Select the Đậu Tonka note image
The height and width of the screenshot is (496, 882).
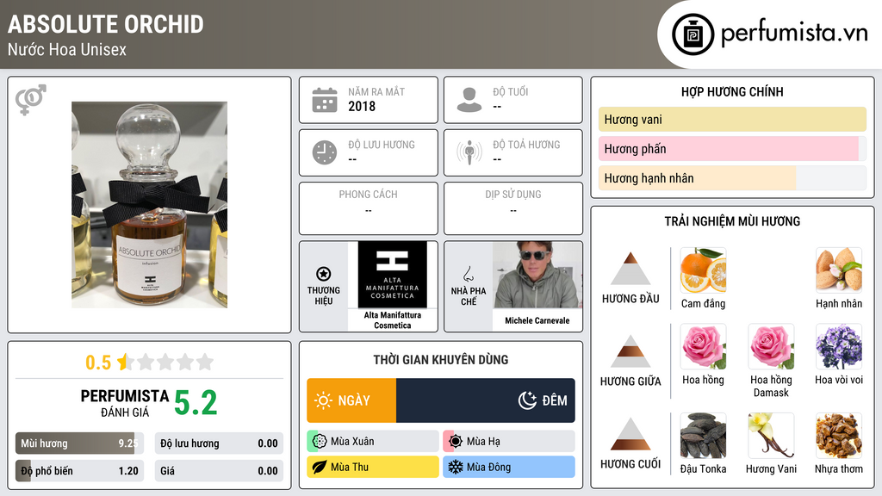coord(703,436)
